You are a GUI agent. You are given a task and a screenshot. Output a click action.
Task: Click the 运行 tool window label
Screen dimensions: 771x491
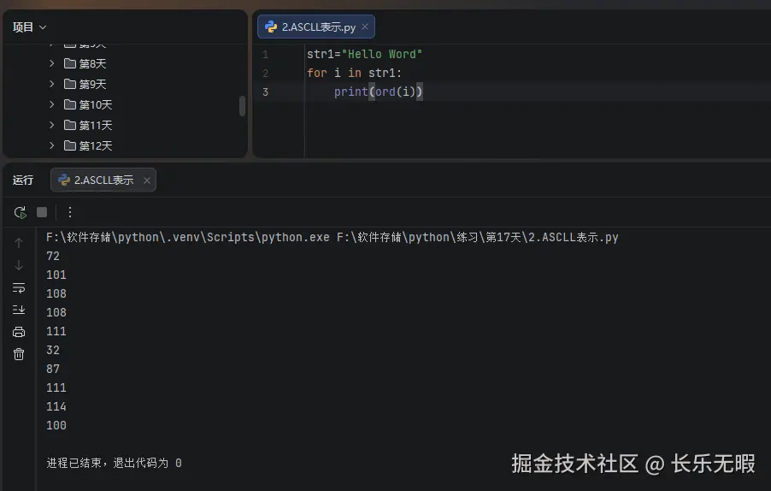(x=22, y=180)
